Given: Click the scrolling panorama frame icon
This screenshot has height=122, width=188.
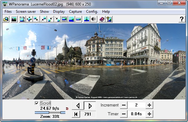Looking at the screenshot, I should coord(22,19).
